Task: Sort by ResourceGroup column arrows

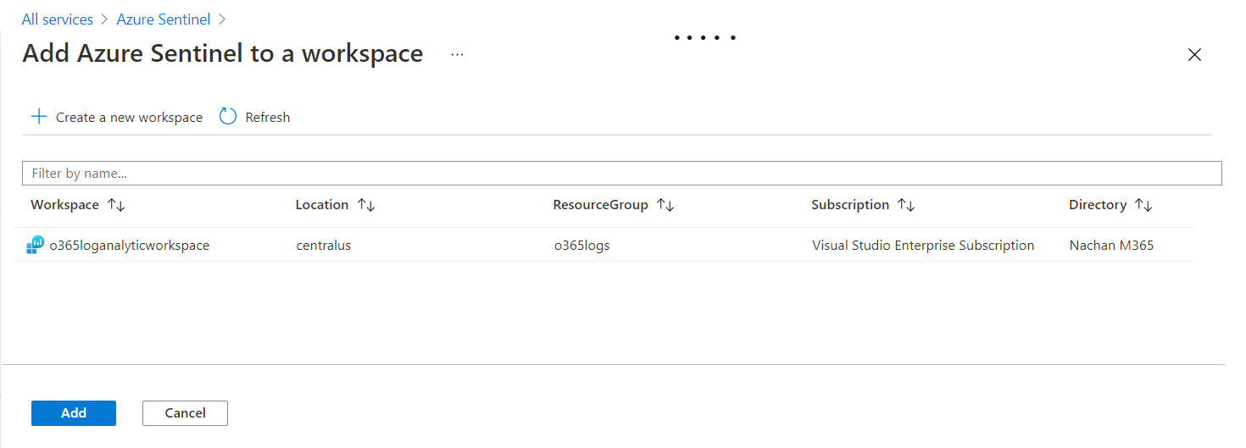Action: tap(665, 205)
